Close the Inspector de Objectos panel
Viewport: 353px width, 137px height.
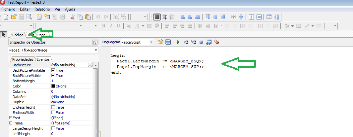click(94, 42)
